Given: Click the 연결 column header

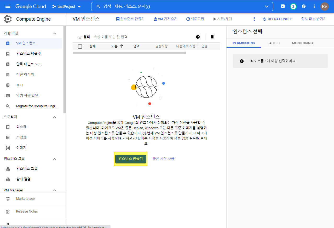Looking at the screenshot, I should [204, 46].
